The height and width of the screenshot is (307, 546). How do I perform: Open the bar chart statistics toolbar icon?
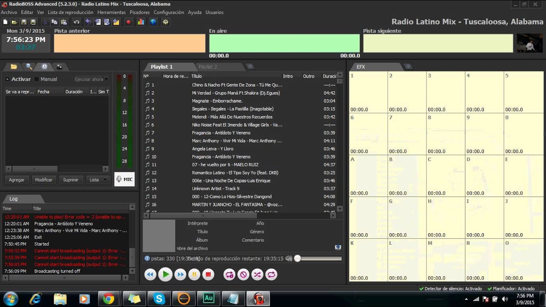(x=140, y=22)
